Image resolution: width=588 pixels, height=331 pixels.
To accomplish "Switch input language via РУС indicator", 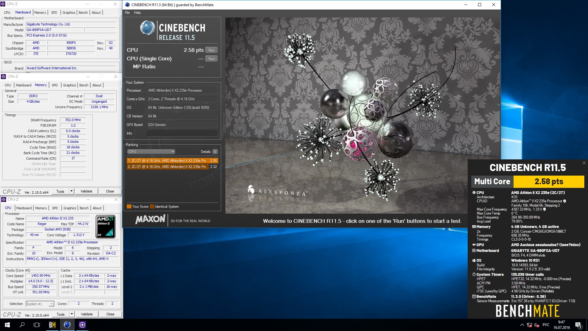I will 546,325.
